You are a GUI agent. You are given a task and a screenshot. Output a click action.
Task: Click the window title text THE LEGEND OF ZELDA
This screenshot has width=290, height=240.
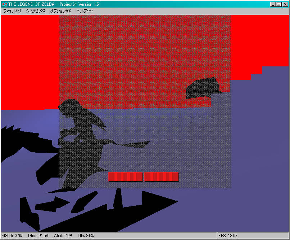coord(31,4)
